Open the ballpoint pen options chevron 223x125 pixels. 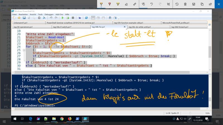(101, 7)
